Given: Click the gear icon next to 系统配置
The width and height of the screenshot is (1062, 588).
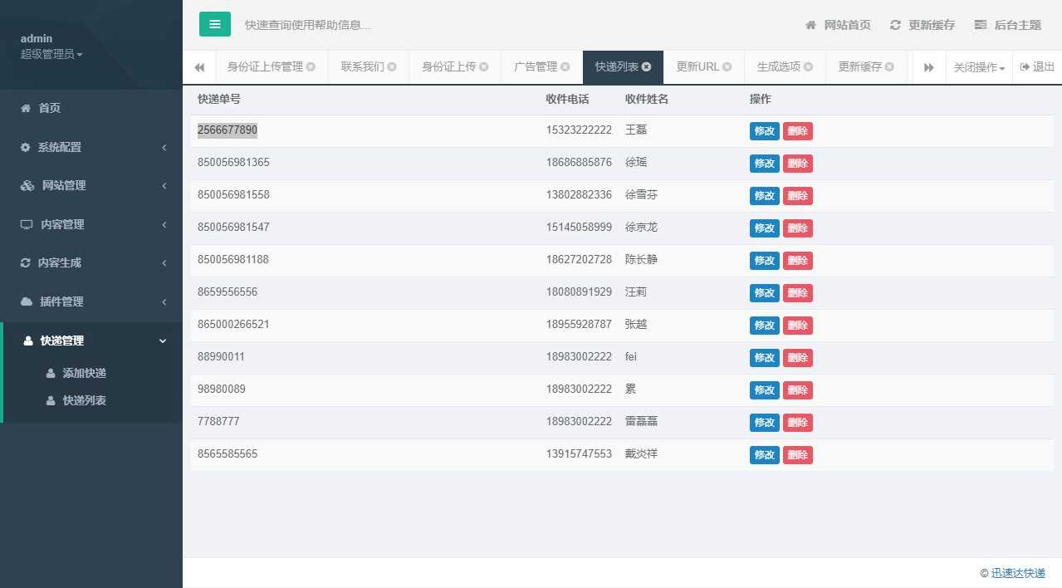Looking at the screenshot, I should 26,147.
